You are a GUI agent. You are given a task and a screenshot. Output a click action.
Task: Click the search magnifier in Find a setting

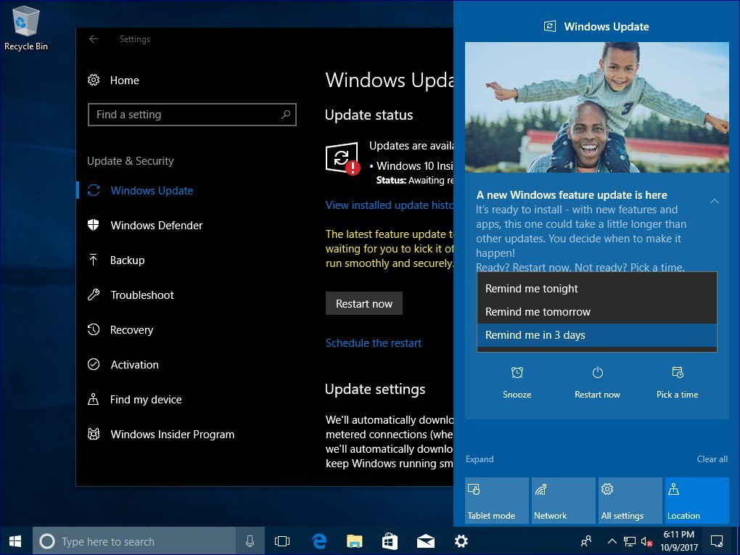286,114
